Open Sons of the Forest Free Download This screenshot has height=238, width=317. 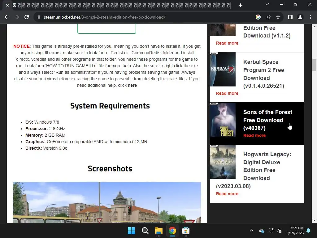point(268,120)
